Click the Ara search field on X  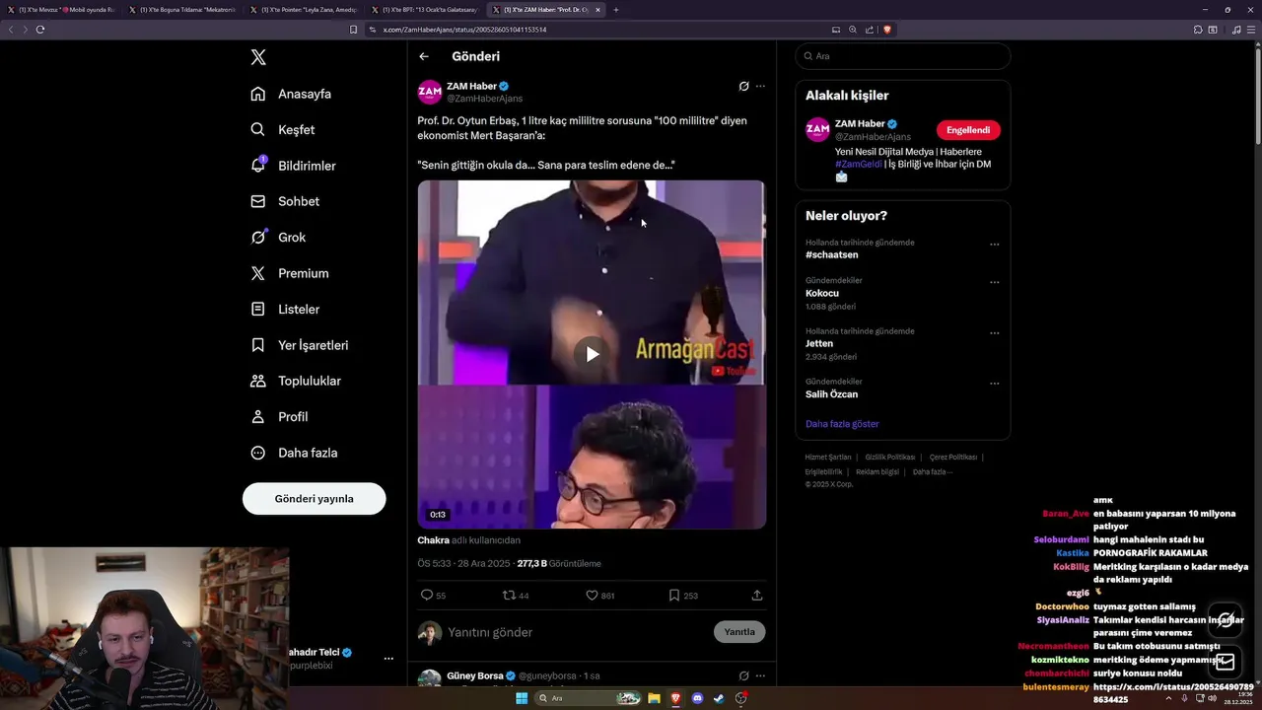pyautogui.click(x=903, y=56)
